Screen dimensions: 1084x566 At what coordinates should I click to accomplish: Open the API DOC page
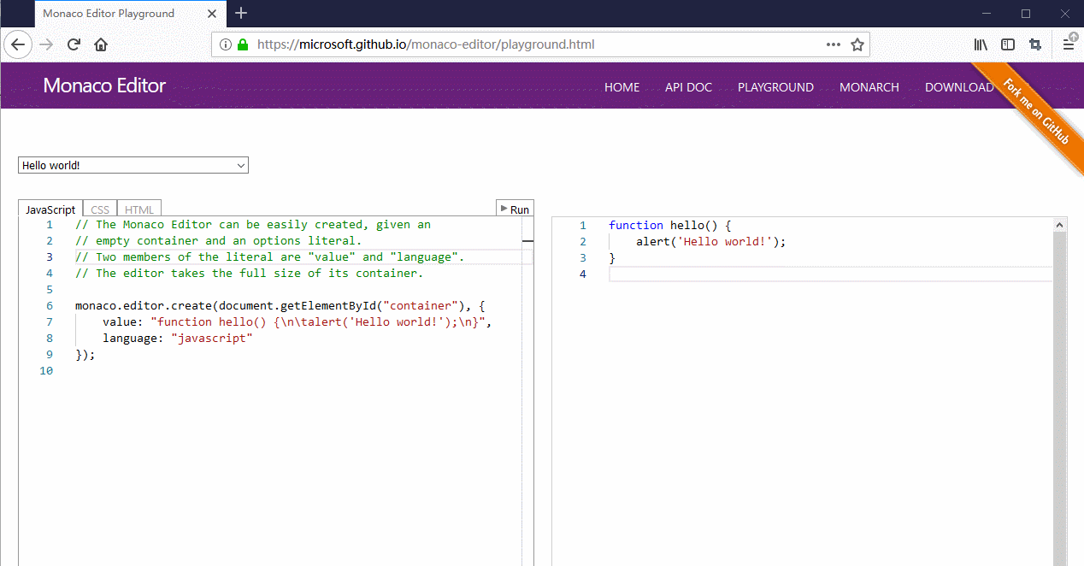point(688,86)
